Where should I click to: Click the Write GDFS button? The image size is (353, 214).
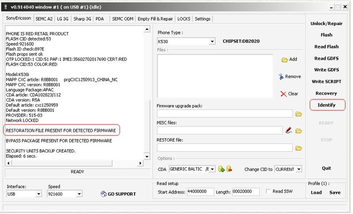point(327,70)
